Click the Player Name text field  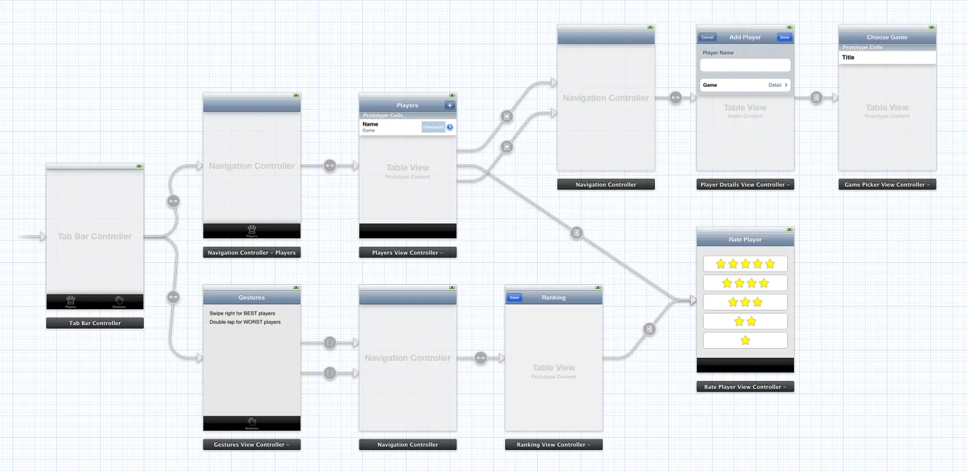(x=745, y=65)
